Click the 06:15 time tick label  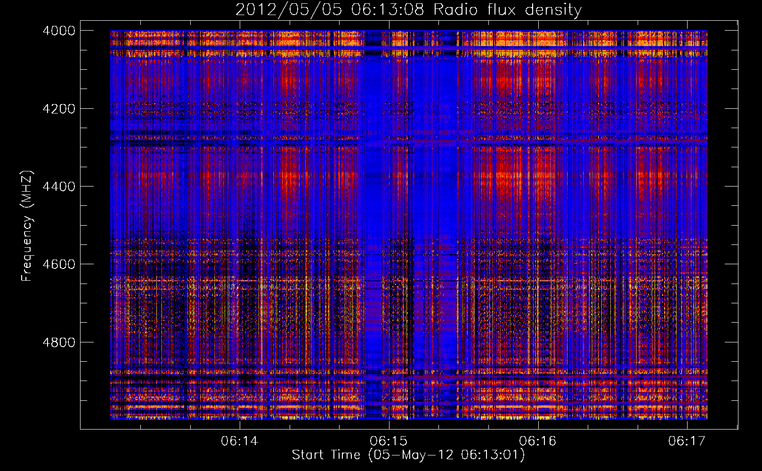pyautogui.click(x=389, y=441)
